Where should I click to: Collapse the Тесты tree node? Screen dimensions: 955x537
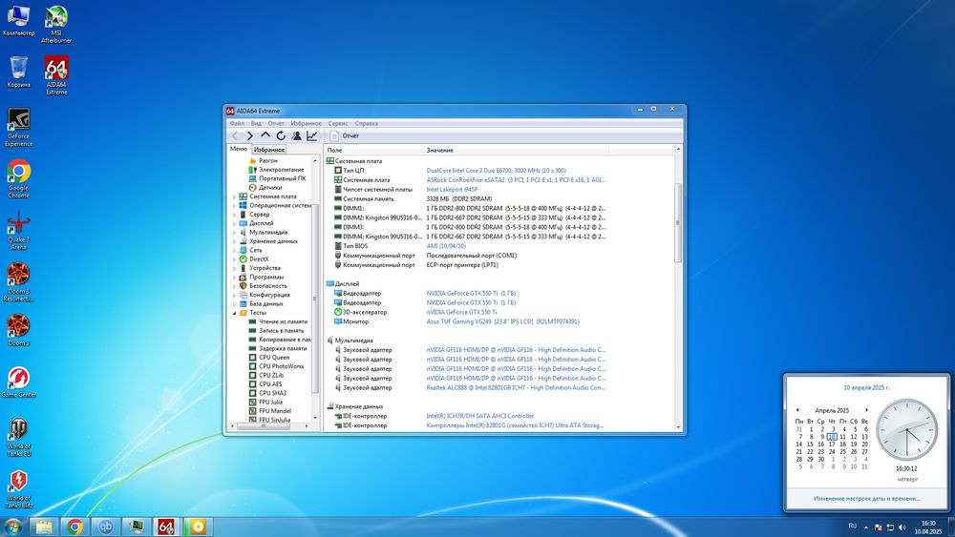(x=234, y=313)
